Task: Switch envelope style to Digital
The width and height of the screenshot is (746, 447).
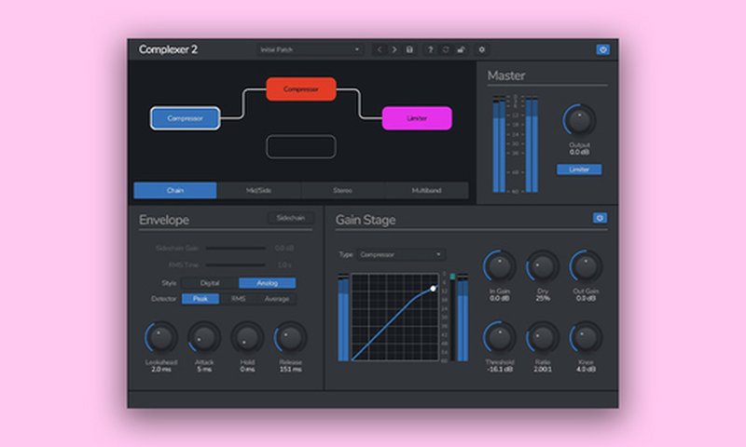Action: coord(210,283)
